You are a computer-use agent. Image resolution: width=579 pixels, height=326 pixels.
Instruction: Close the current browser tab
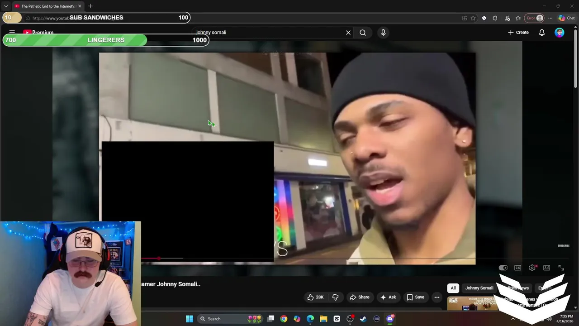[x=80, y=6]
